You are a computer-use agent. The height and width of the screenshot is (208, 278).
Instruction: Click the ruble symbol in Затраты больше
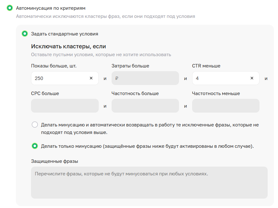[117, 78]
